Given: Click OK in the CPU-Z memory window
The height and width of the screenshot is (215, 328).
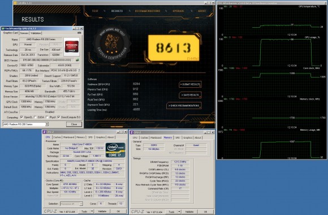Looking at the screenshot, I should pos(205,212).
